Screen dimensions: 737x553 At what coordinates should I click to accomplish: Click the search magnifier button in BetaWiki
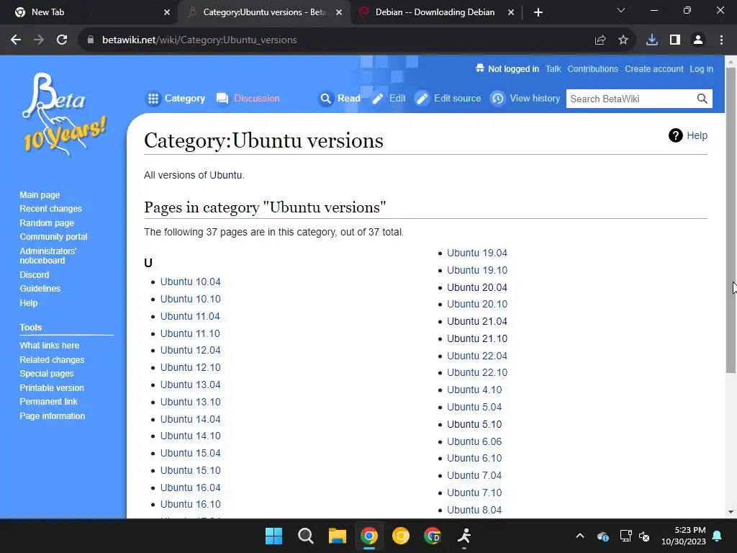(702, 99)
